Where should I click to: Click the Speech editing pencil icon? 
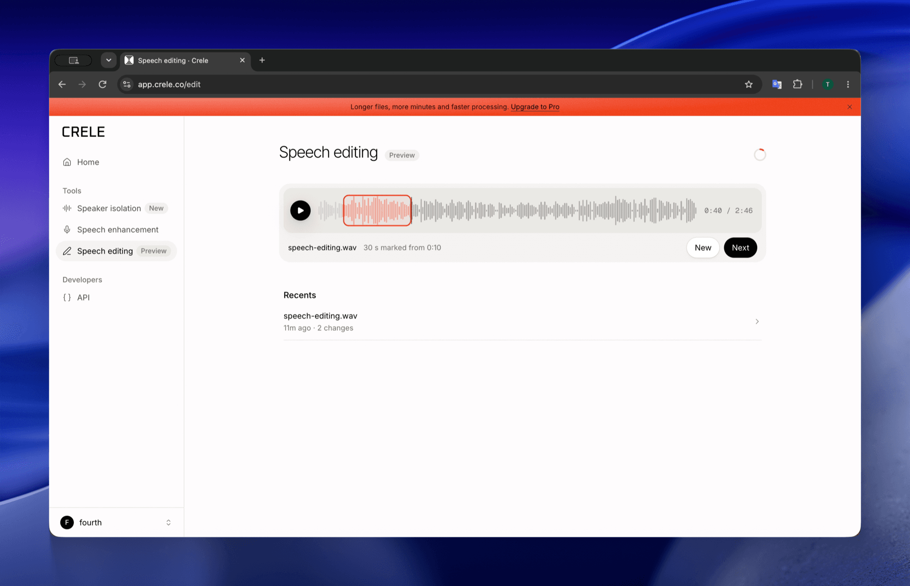[x=67, y=251]
